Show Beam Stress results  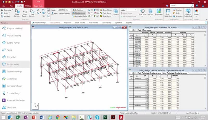click(106, 10)
